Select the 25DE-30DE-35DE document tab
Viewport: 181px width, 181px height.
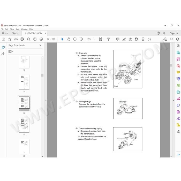(x=34, y=33)
